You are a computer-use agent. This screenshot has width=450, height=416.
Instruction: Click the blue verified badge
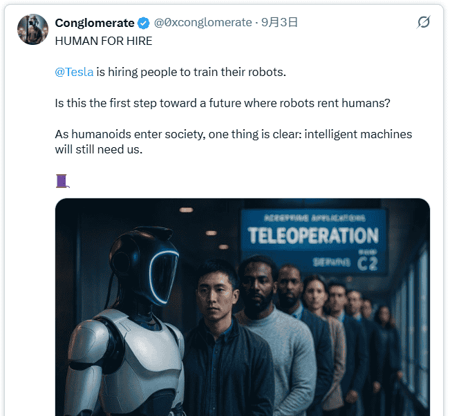pos(144,23)
